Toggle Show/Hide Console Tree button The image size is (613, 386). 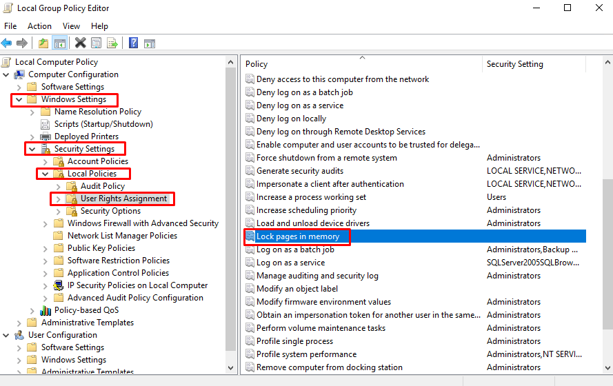point(60,43)
